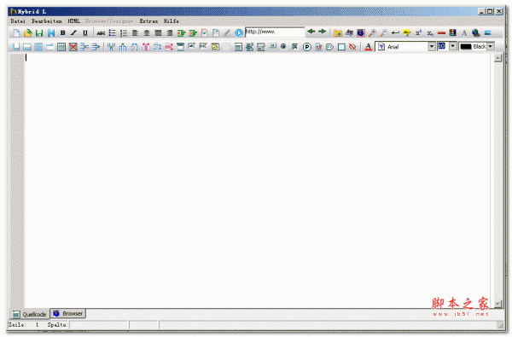Create a new document with the blank page icon
This screenshot has height=337, width=512.
16,33
